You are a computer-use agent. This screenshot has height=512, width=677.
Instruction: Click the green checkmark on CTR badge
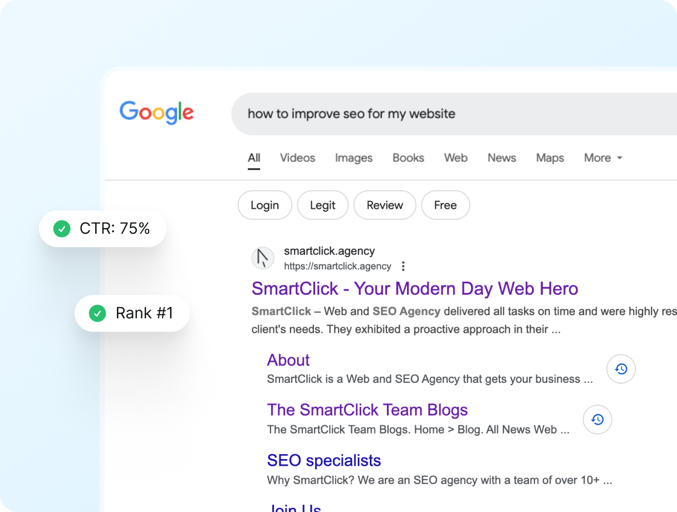coord(62,229)
